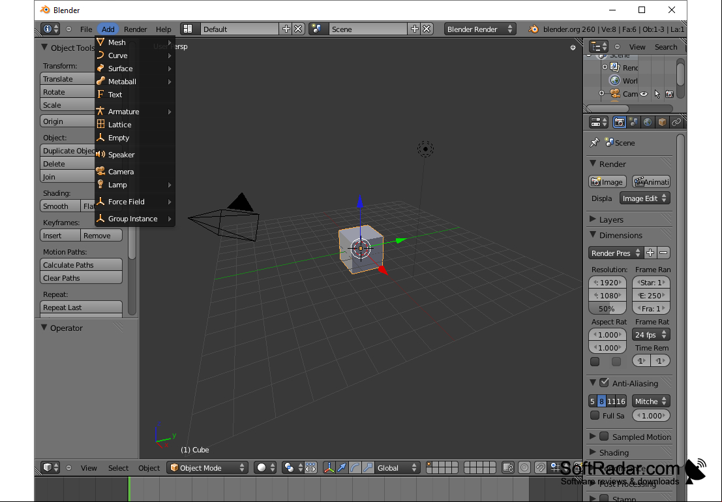This screenshot has height=502, width=722.
Task: Select 16 anti-aliasing samples
Action: tap(622, 401)
